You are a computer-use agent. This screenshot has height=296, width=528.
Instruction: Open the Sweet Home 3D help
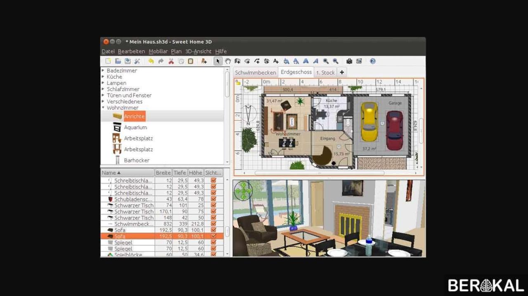point(372,61)
